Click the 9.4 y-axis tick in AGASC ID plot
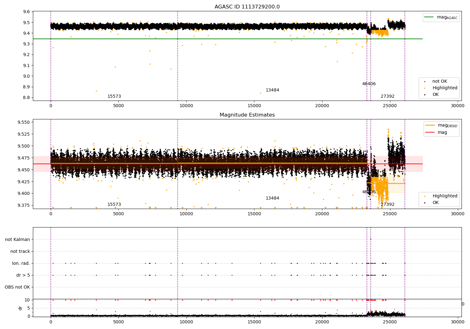The width and height of the screenshot is (470, 329). pos(27,33)
